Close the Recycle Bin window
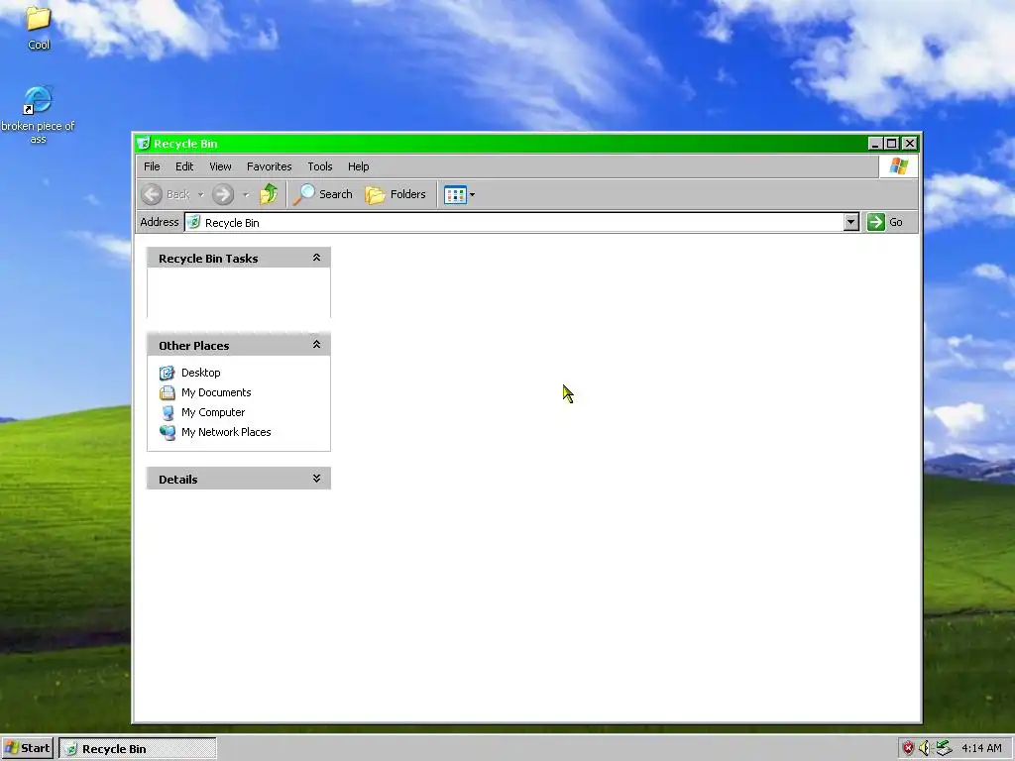This screenshot has height=761, width=1015. coord(910,143)
